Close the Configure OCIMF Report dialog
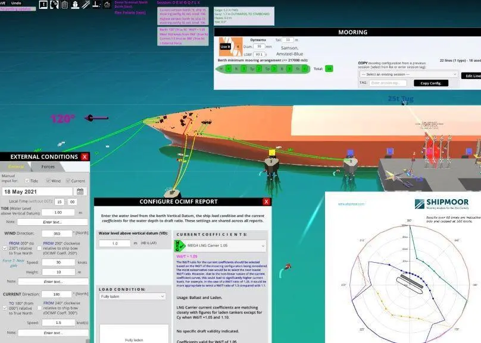This screenshot has height=343, width=481. [x=266, y=202]
